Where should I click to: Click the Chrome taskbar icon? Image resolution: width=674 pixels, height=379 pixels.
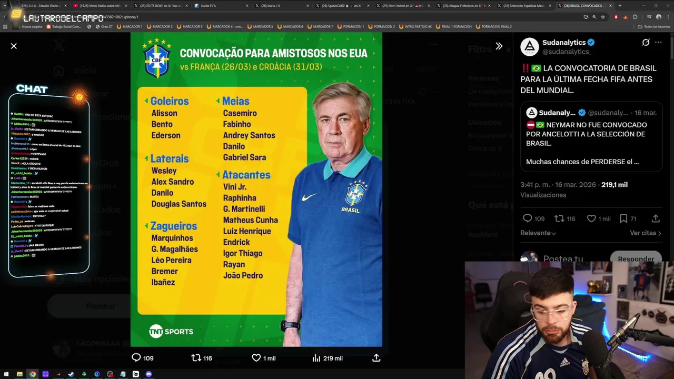point(32,374)
